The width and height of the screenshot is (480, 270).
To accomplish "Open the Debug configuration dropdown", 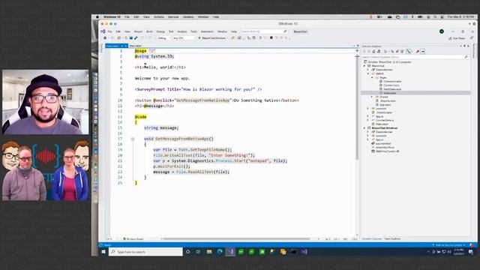I will [164, 38].
